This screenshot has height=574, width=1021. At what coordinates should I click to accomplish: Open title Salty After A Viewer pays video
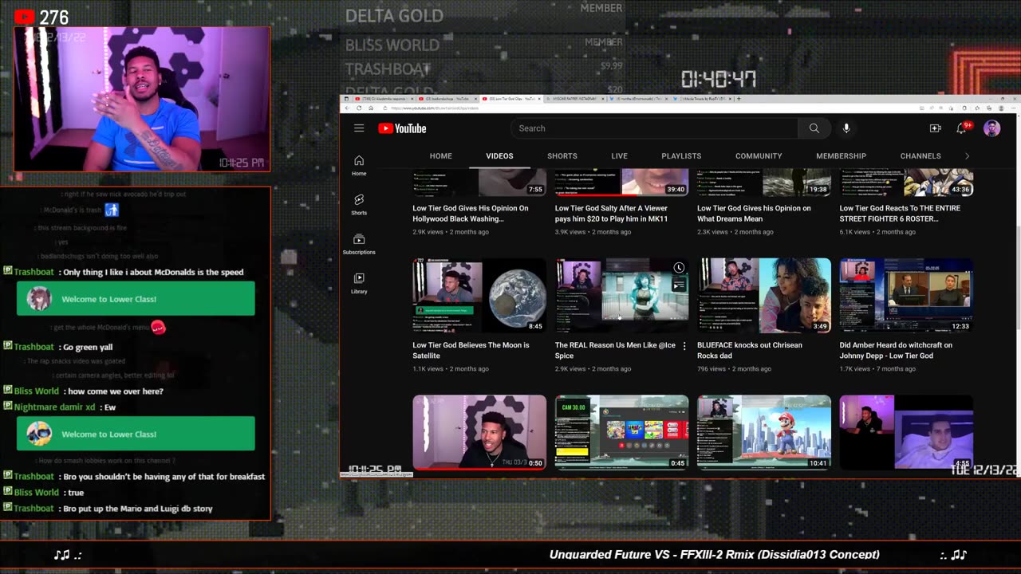(x=611, y=213)
